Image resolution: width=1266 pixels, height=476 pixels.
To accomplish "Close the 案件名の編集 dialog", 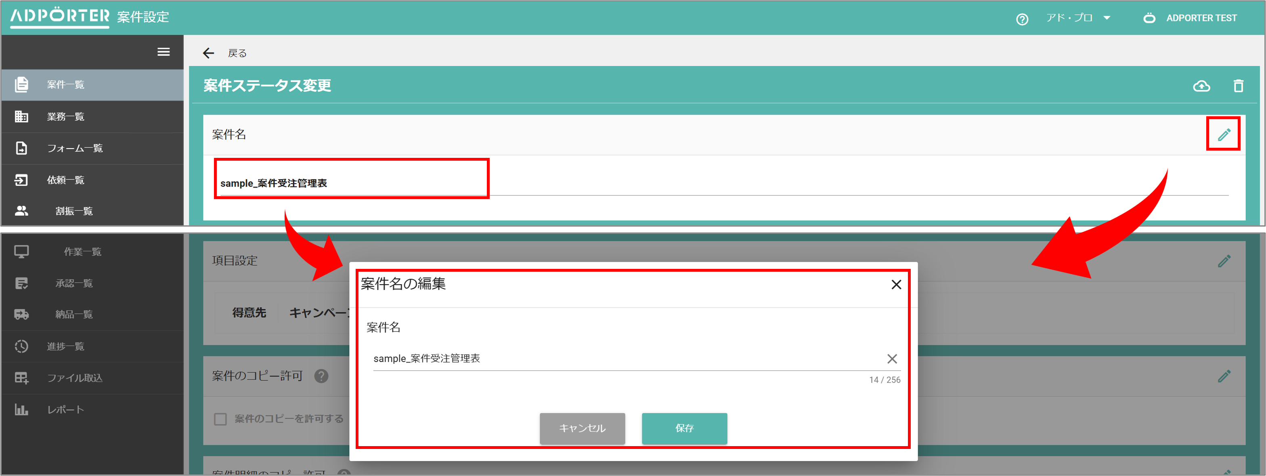I will [x=896, y=285].
